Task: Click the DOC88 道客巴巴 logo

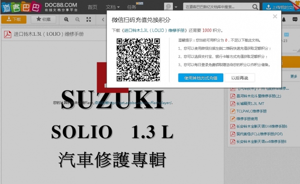Action: [x=39, y=7]
